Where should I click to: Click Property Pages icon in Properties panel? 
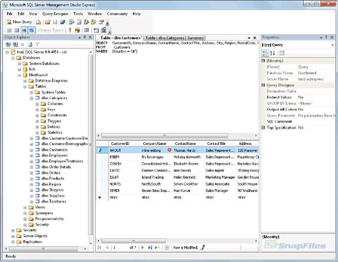pyautogui.click(x=282, y=53)
